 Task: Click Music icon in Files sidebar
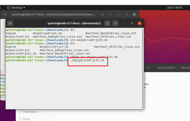(x=20, y=119)
